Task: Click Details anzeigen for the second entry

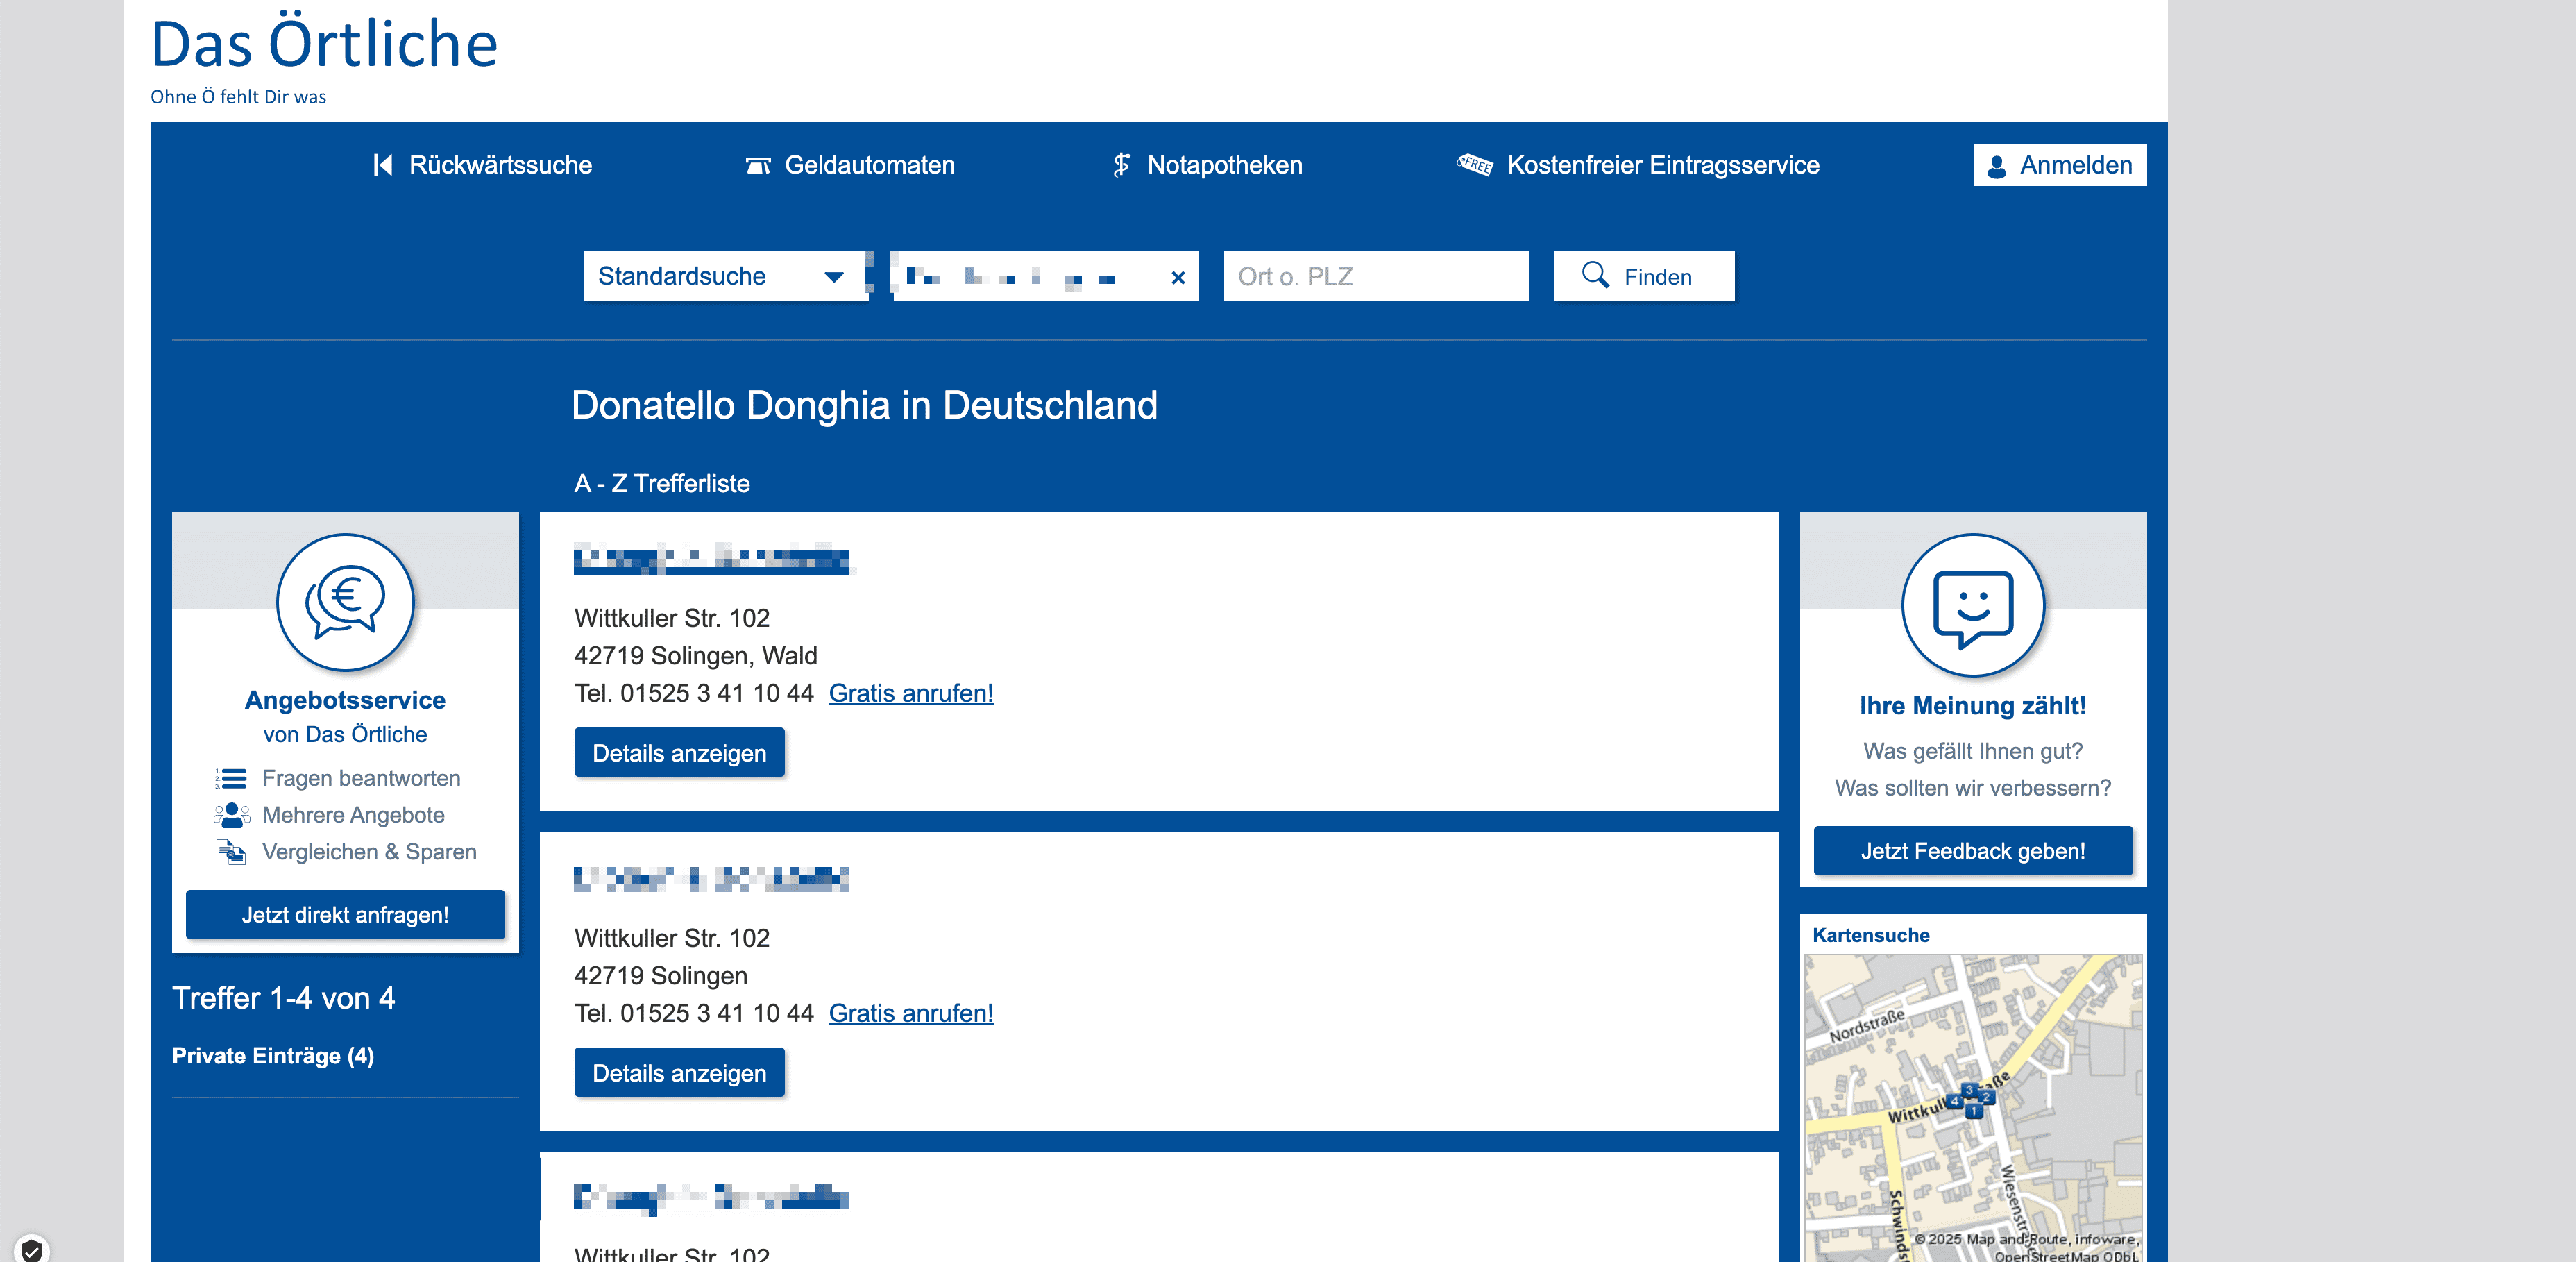Action: tap(679, 1072)
